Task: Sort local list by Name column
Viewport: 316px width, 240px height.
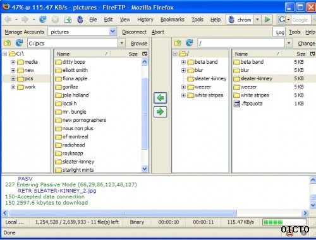Action: [x=82, y=54]
